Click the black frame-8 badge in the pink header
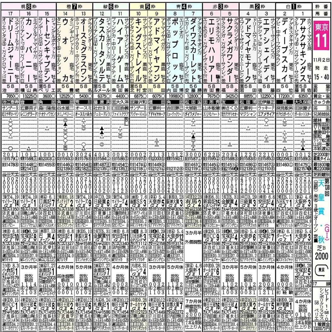 tap(29, 7)
